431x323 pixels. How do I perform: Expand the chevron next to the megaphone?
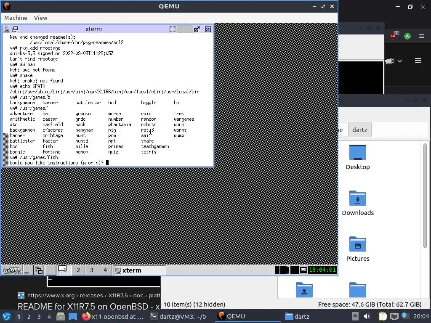pos(400,61)
